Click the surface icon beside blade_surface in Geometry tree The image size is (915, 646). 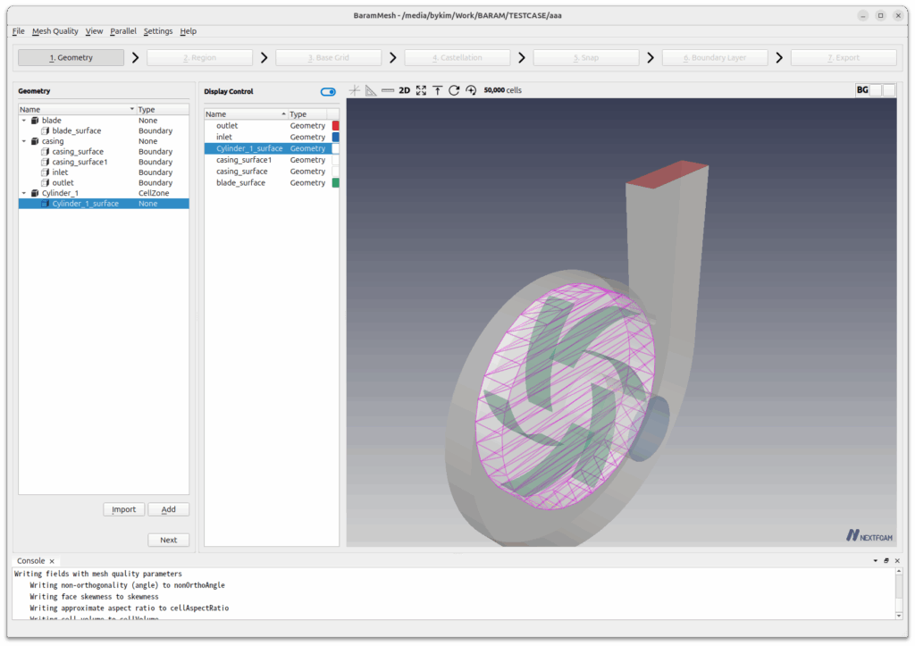pyautogui.click(x=45, y=130)
